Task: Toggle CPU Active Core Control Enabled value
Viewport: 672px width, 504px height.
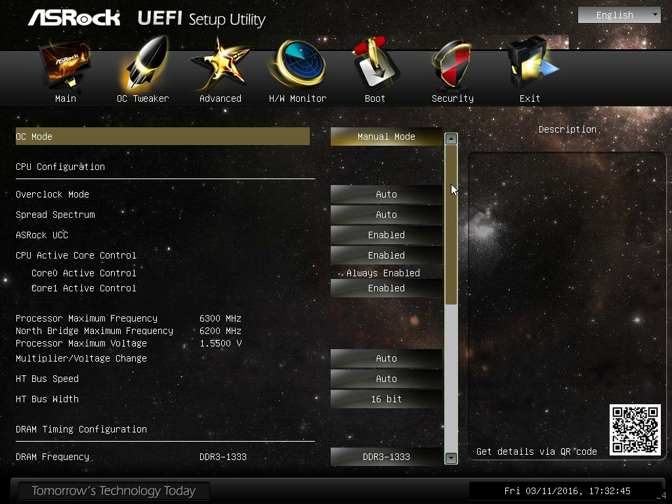Action: (x=386, y=255)
